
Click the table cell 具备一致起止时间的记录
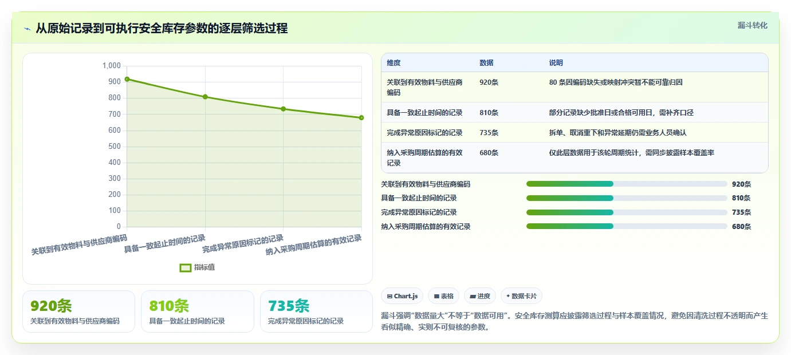(x=424, y=113)
